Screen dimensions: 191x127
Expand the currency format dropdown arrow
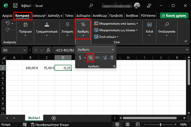[85, 58]
